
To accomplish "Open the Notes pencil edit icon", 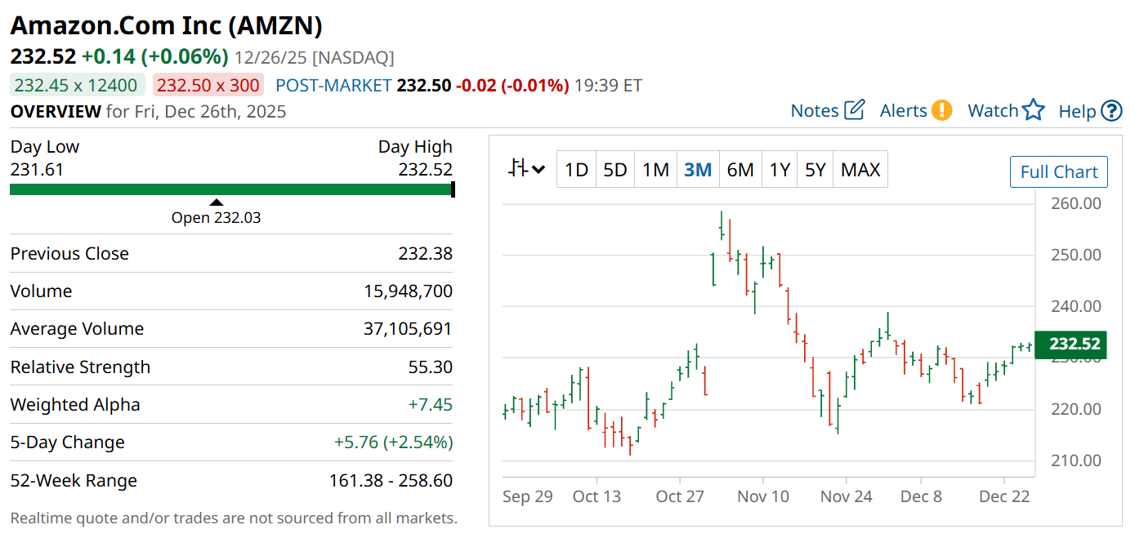I will point(855,110).
